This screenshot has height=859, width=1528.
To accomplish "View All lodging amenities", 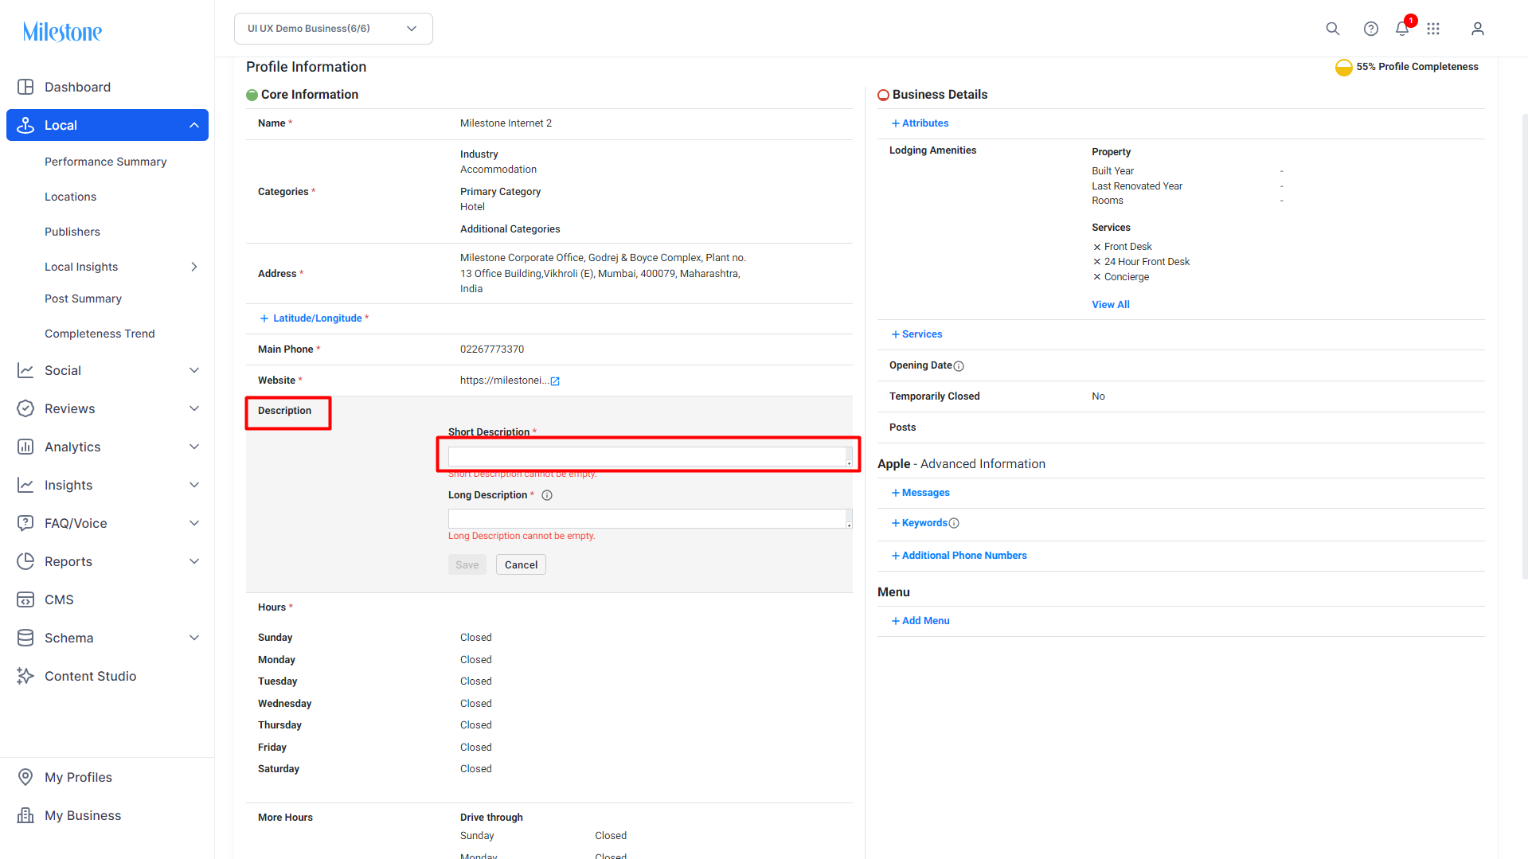I will [1111, 305].
